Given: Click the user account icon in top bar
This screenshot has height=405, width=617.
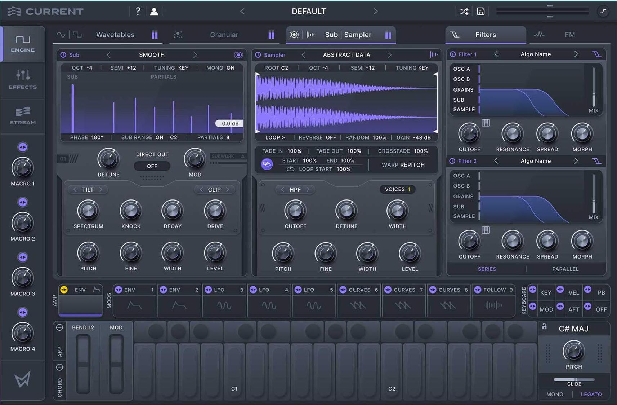Looking at the screenshot, I should 154,11.
